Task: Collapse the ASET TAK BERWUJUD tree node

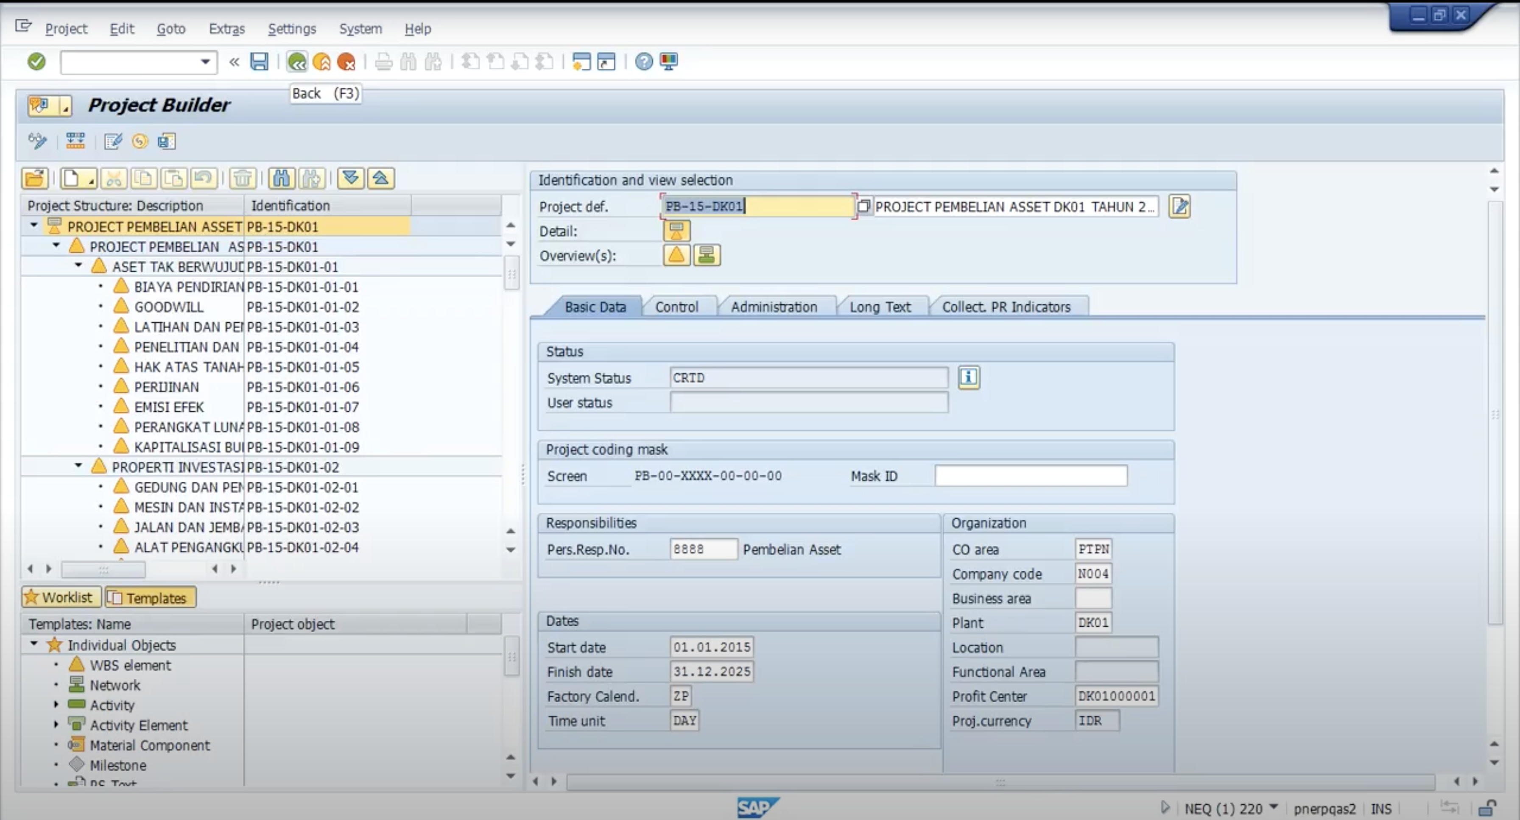Action: coord(78,266)
